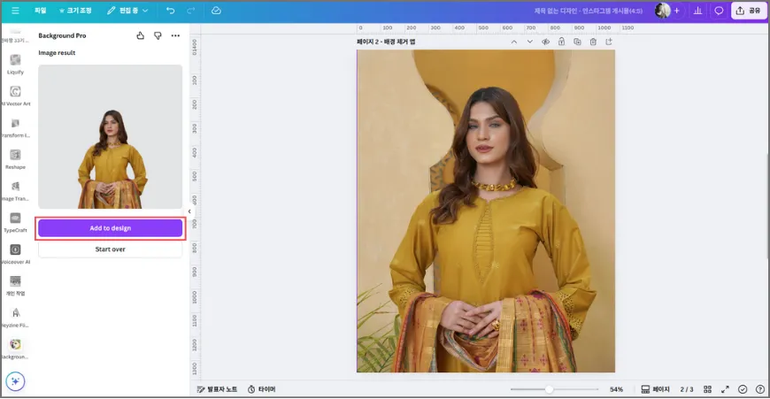Lock page 2 with the padlock icon
770x399 pixels.
[561, 42]
